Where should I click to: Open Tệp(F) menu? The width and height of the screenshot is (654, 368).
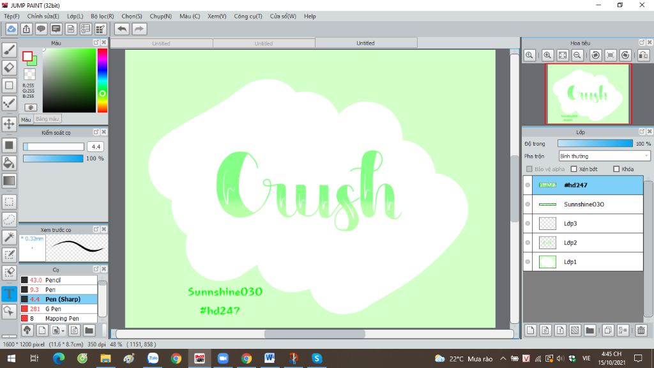coord(11,16)
